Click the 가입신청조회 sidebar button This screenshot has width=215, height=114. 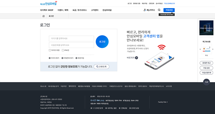[x=206, y=73]
